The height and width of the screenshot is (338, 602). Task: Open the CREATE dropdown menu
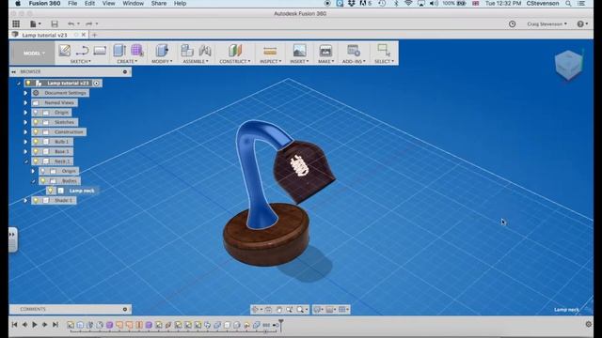(127, 61)
